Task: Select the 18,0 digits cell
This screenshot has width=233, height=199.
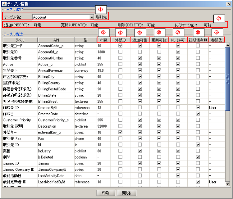Action: [104, 70]
